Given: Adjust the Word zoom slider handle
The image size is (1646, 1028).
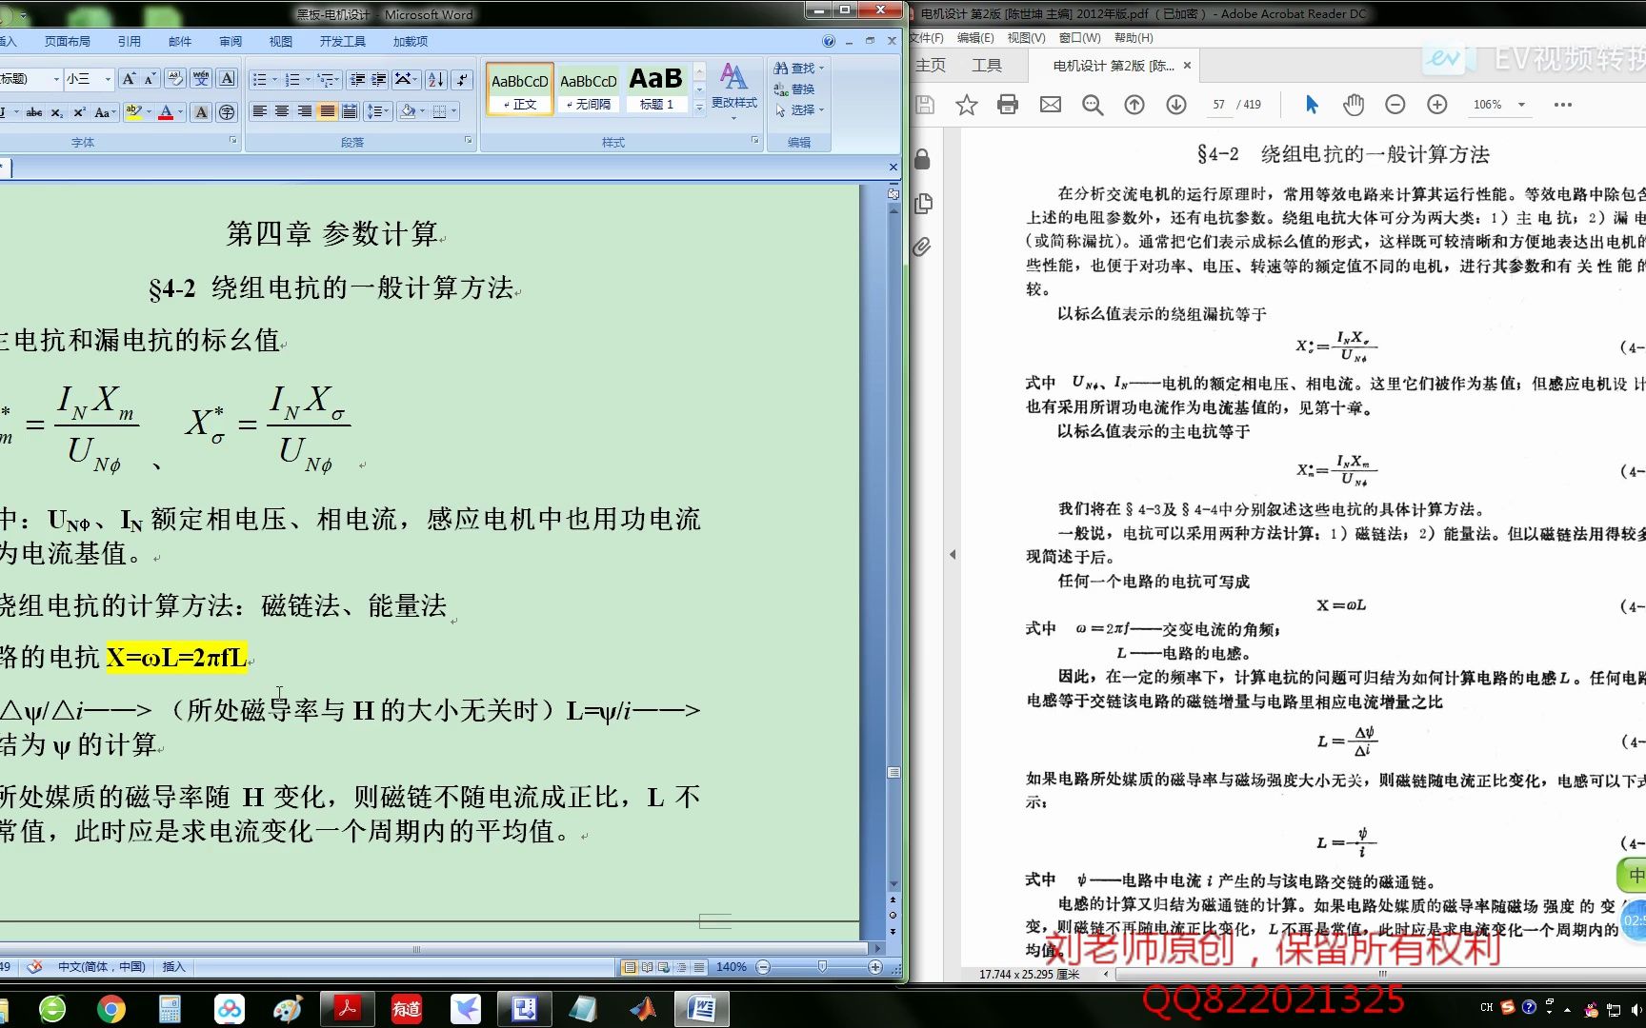Looking at the screenshot, I should (x=822, y=967).
